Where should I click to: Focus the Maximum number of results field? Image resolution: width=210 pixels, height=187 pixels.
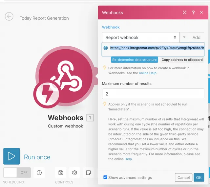tap(153, 94)
